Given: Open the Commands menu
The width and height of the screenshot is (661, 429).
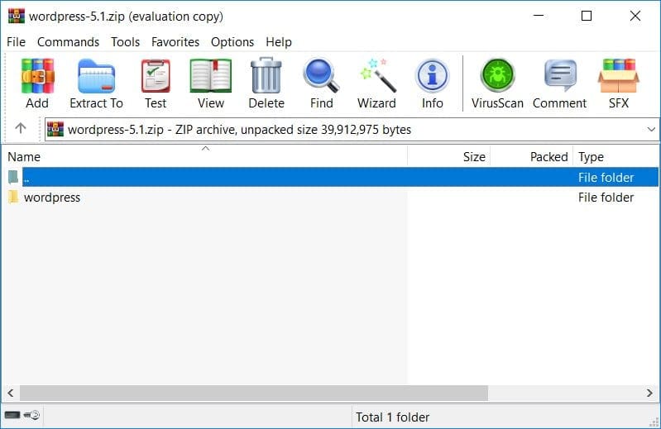Looking at the screenshot, I should click(x=68, y=42).
